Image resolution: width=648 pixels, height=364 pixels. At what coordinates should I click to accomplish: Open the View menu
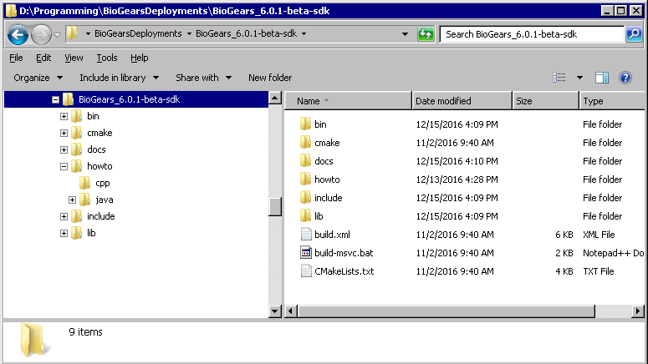[x=74, y=58]
